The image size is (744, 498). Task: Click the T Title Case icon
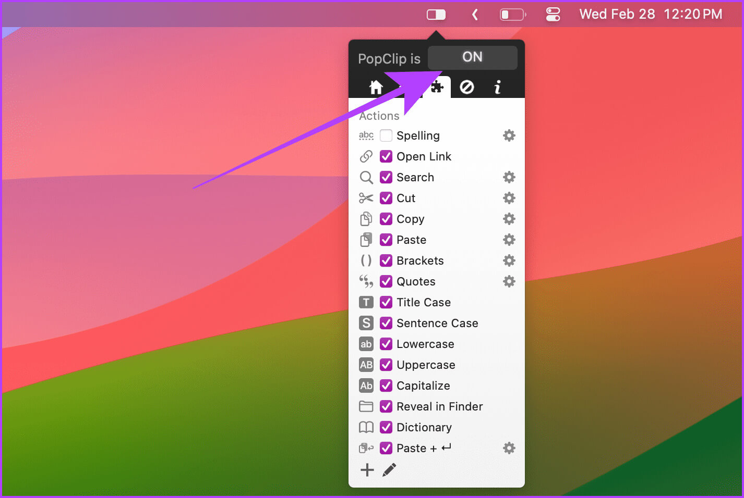click(x=366, y=302)
